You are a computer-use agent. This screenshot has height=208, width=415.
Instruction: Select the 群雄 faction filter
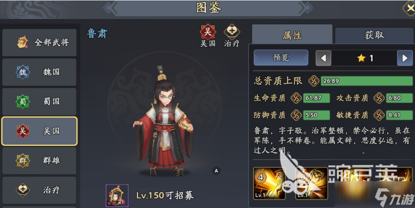[39, 160]
